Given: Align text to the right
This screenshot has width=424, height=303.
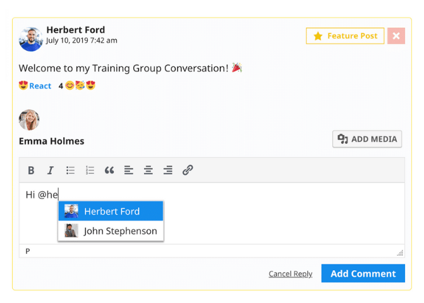Looking at the screenshot, I should [168, 170].
